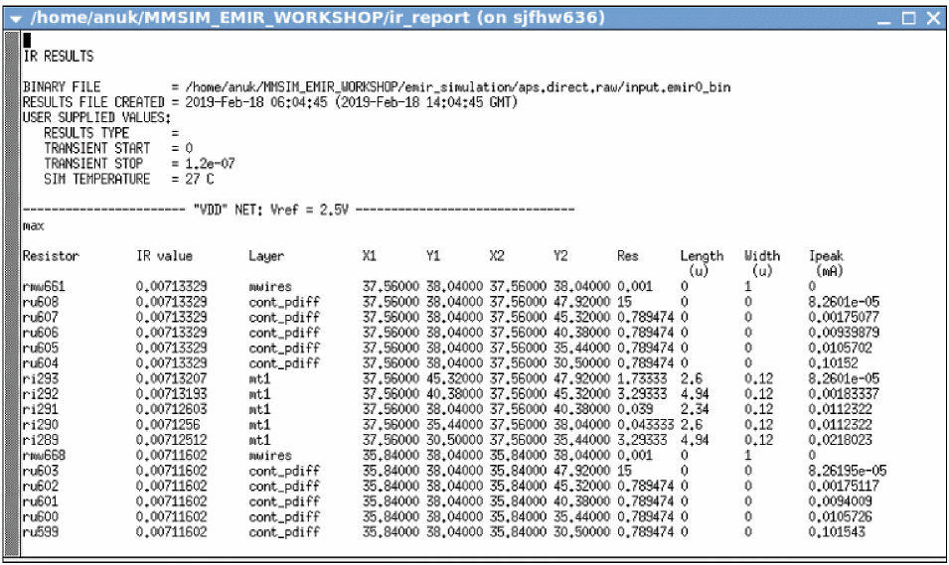Viewport: 949px width, 565px height.
Task: Click resistor name ru608
Action: tap(41, 302)
